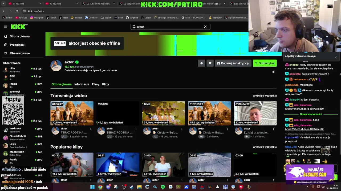
Task: Open the Coinbase bookmark
Action: coord(91,18)
